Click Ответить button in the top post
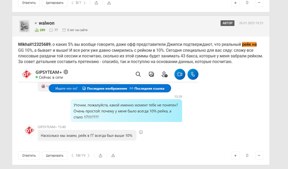The height and width of the screenshot is (169, 288). pyautogui.click(x=29, y=3)
